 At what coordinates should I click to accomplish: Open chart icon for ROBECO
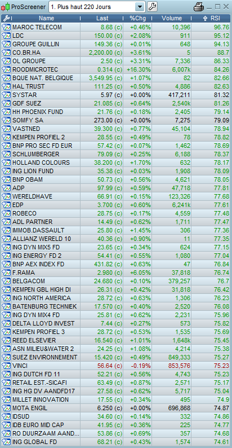click(6, 213)
